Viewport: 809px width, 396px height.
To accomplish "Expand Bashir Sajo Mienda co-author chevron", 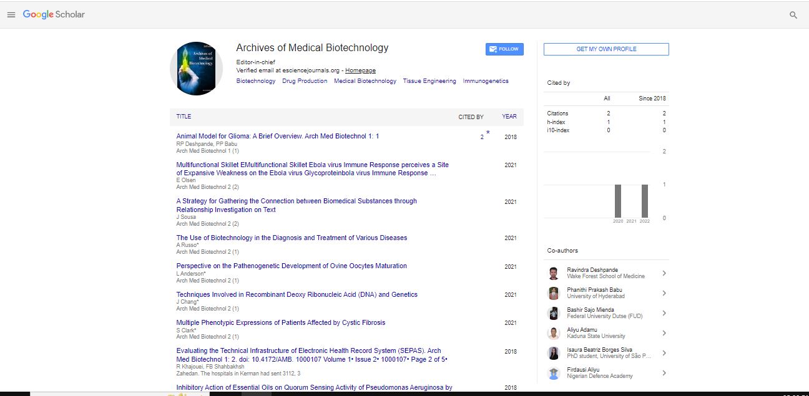I will [x=664, y=313].
